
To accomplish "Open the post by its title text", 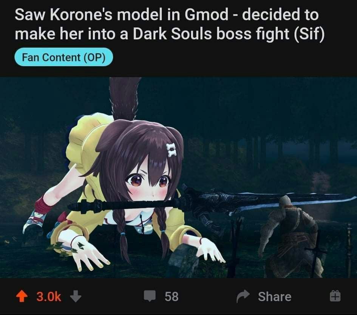I will [x=170, y=24].
